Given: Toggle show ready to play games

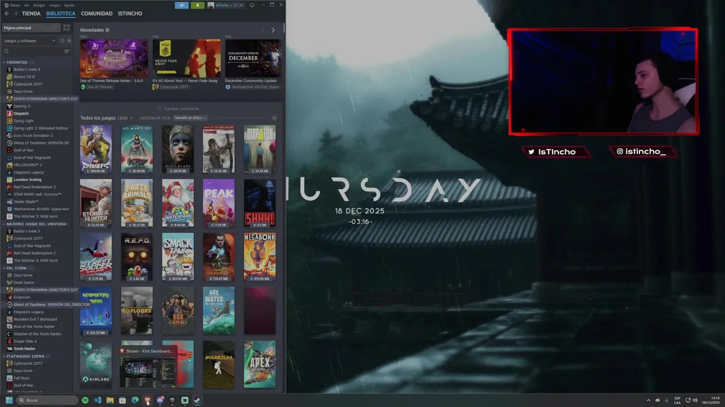Looking at the screenshot, I should tap(69, 41).
